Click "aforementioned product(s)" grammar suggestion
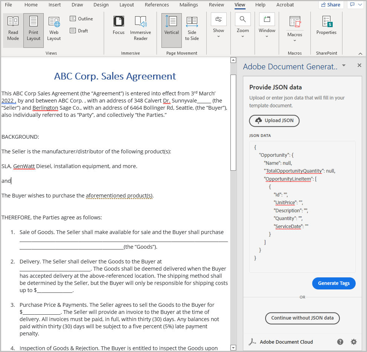The image size is (367, 352). tap(119, 196)
